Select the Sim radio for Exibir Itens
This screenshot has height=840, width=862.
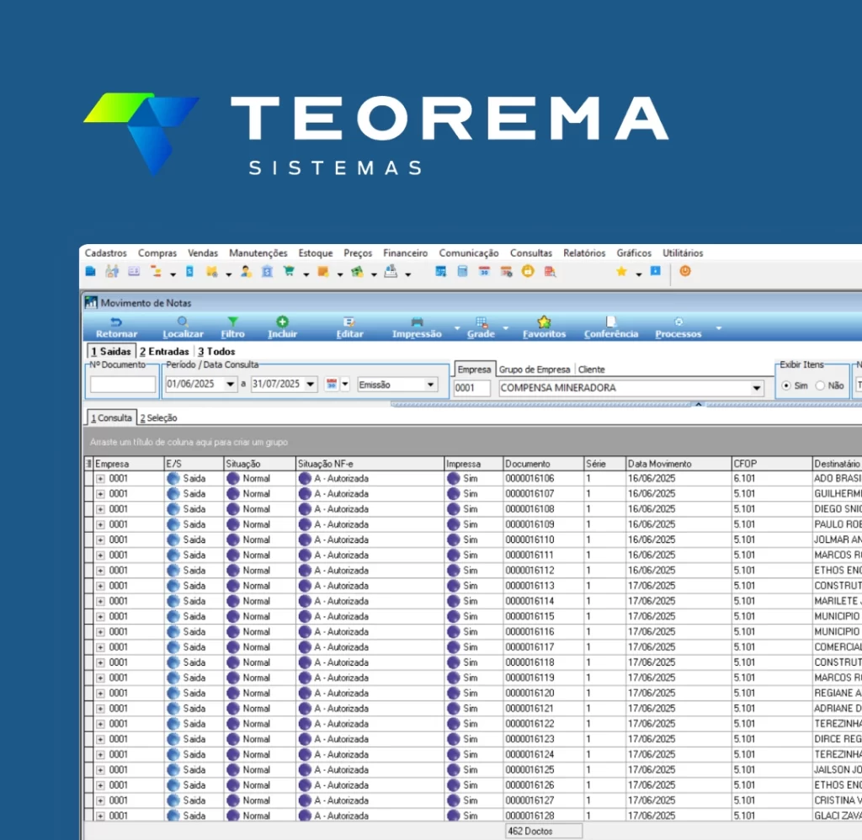pos(786,385)
